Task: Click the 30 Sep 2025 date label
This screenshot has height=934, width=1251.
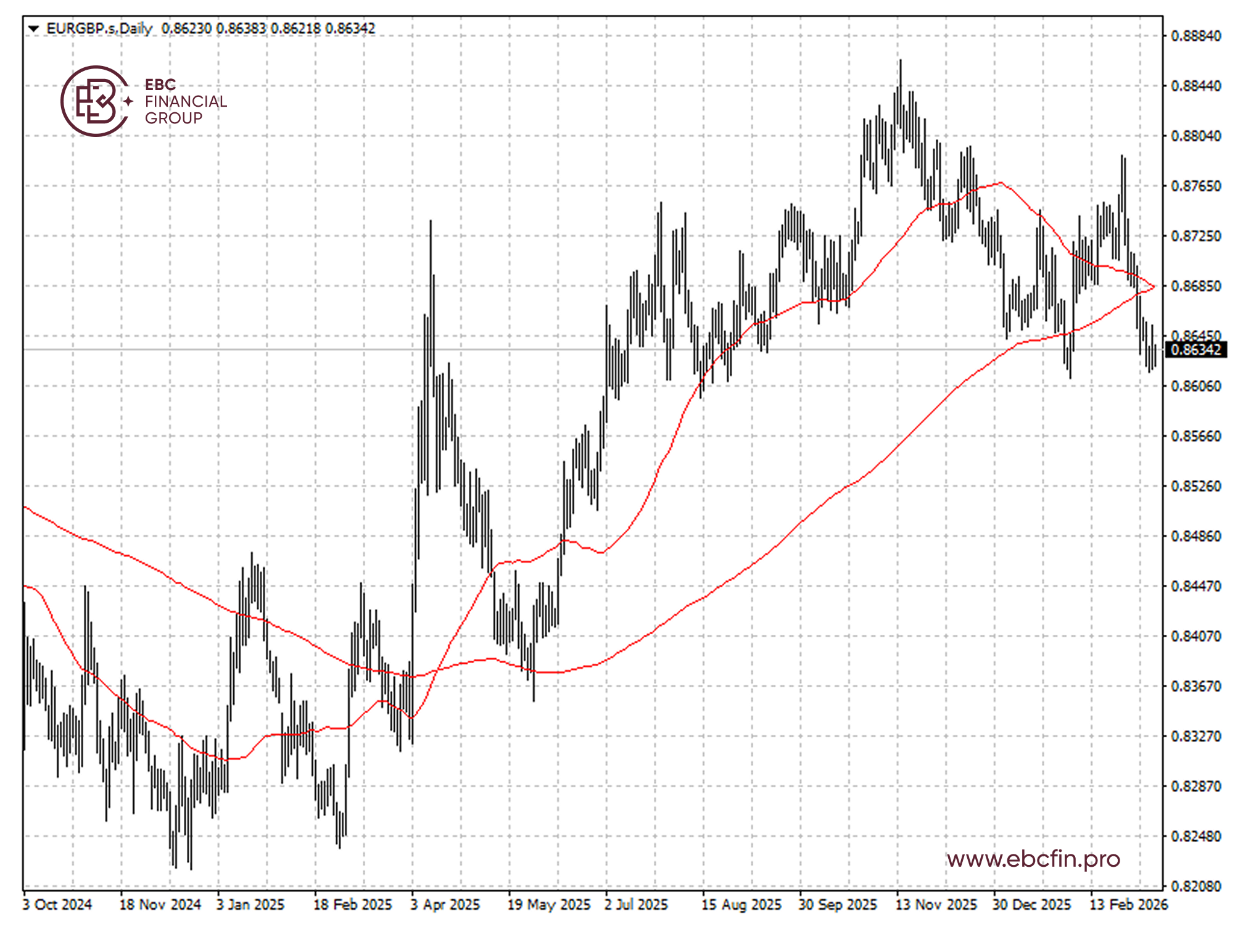Action: (x=838, y=904)
